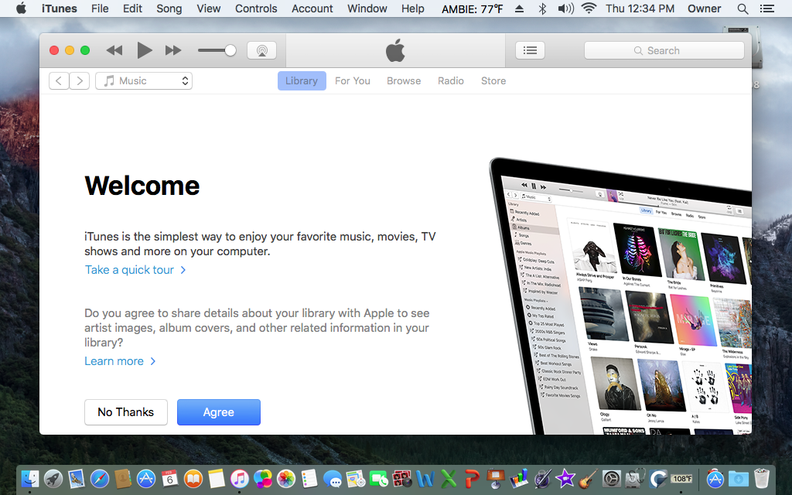
Task: Open the Controls menu
Action: 256,9
